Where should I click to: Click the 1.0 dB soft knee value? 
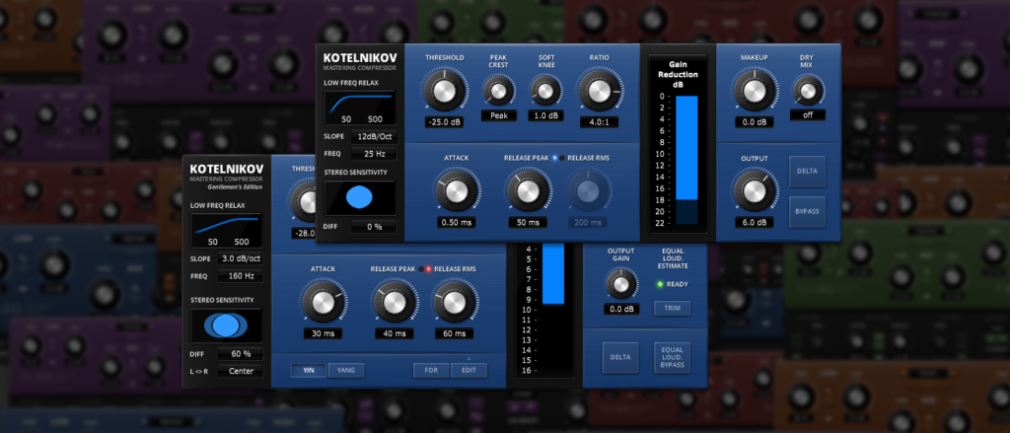coord(545,116)
